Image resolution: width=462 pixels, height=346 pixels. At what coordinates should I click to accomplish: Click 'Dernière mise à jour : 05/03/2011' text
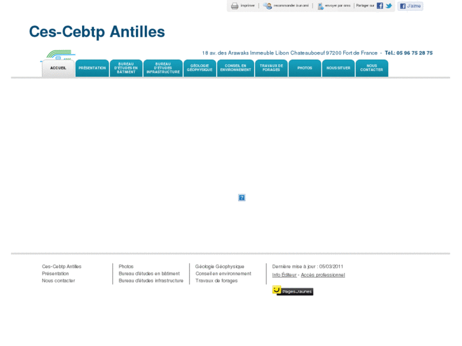(x=308, y=267)
